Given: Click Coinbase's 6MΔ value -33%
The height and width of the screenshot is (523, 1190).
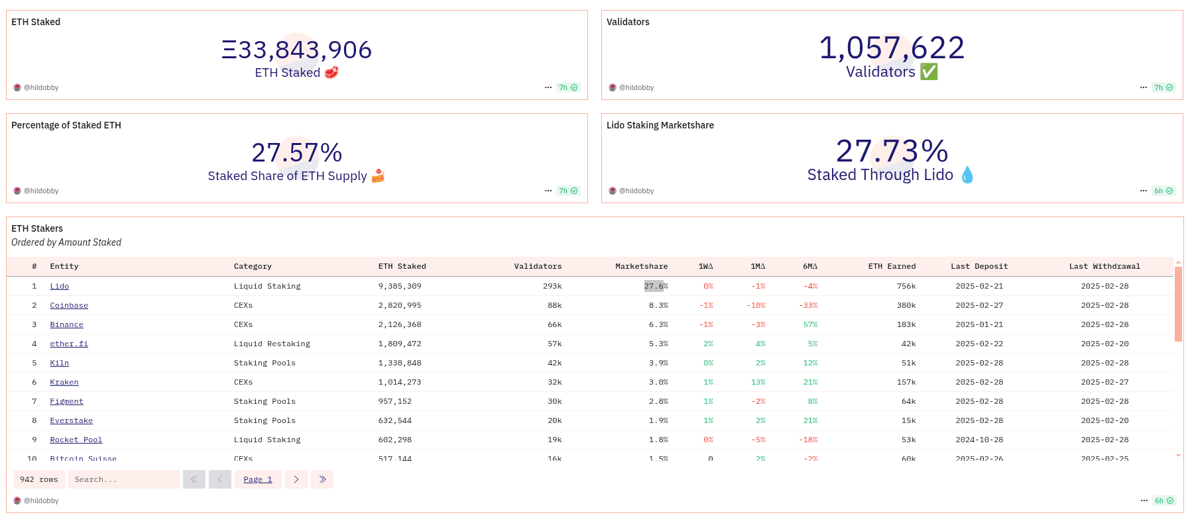Looking at the screenshot, I should [x=808, y=305].
